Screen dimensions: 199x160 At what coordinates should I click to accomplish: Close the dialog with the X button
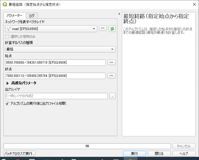(194, 4)
